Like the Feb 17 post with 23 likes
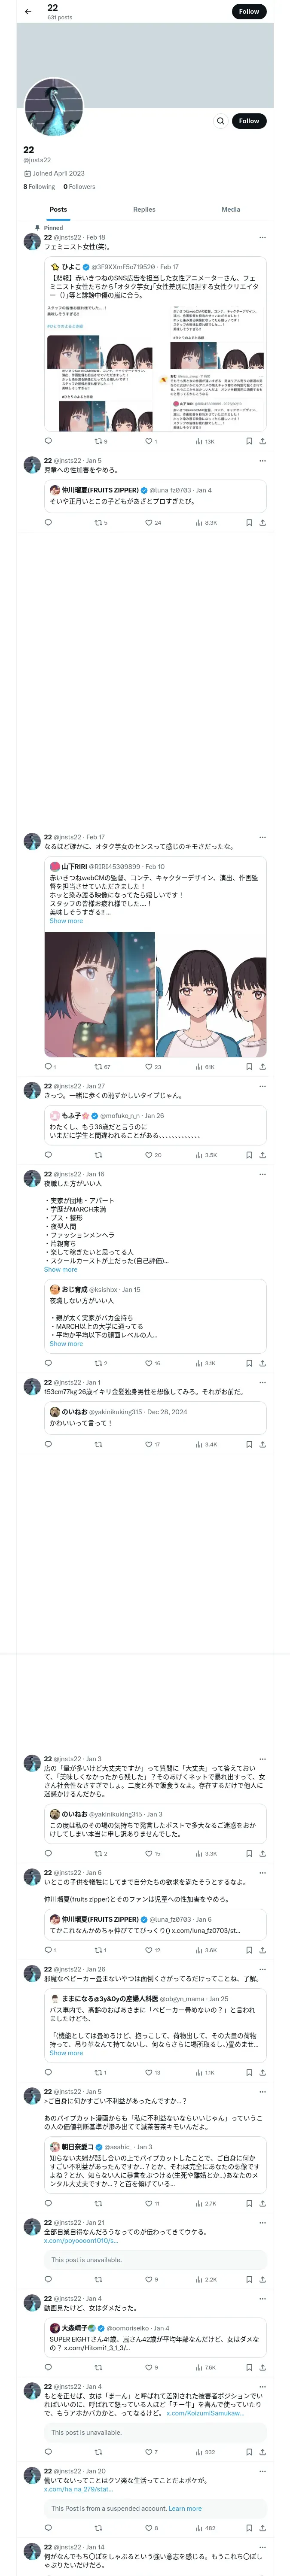This screenshot has width=290, height=2576. point(153,1067)
